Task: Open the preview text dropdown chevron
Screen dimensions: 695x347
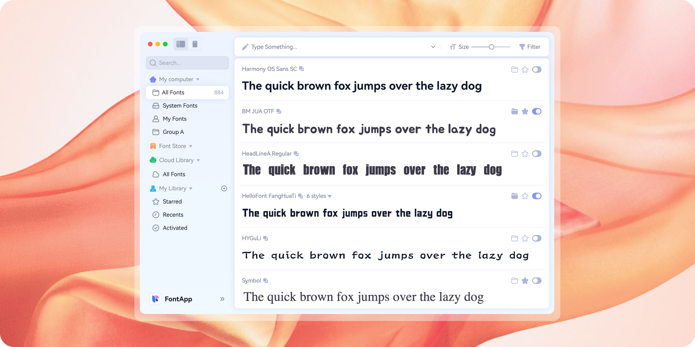Action: (433, 47)
